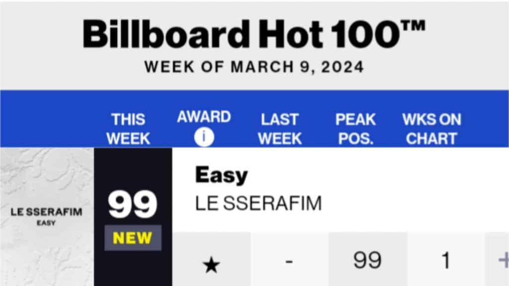This screenshot has width=509, height=286.
Task: Select the large rank number 99
Action: click(133, 204)
